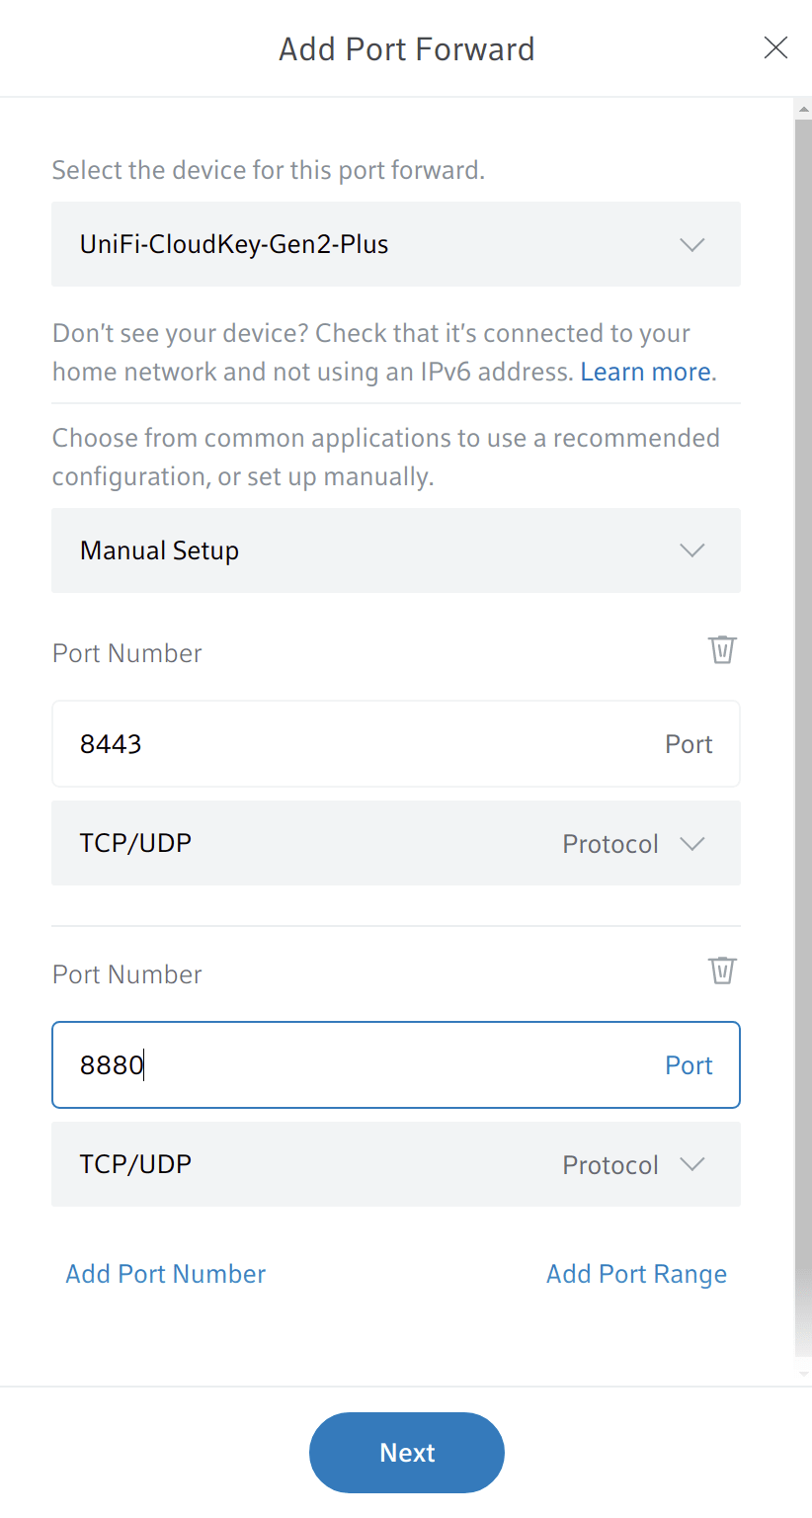Click the Add Port Forward title
This screenshot has height=1518, width=812.
[x=406, y=48]
